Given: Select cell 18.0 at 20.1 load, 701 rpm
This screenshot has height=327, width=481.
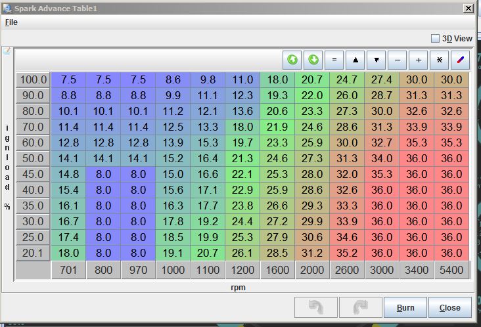Looking at the screenshot, I should 68,253.
